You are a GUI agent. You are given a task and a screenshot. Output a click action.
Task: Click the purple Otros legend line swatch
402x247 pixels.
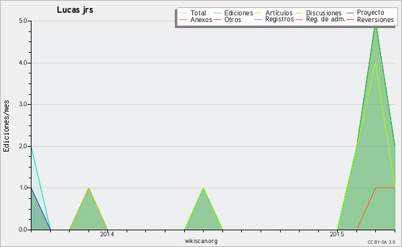(217, 19)
